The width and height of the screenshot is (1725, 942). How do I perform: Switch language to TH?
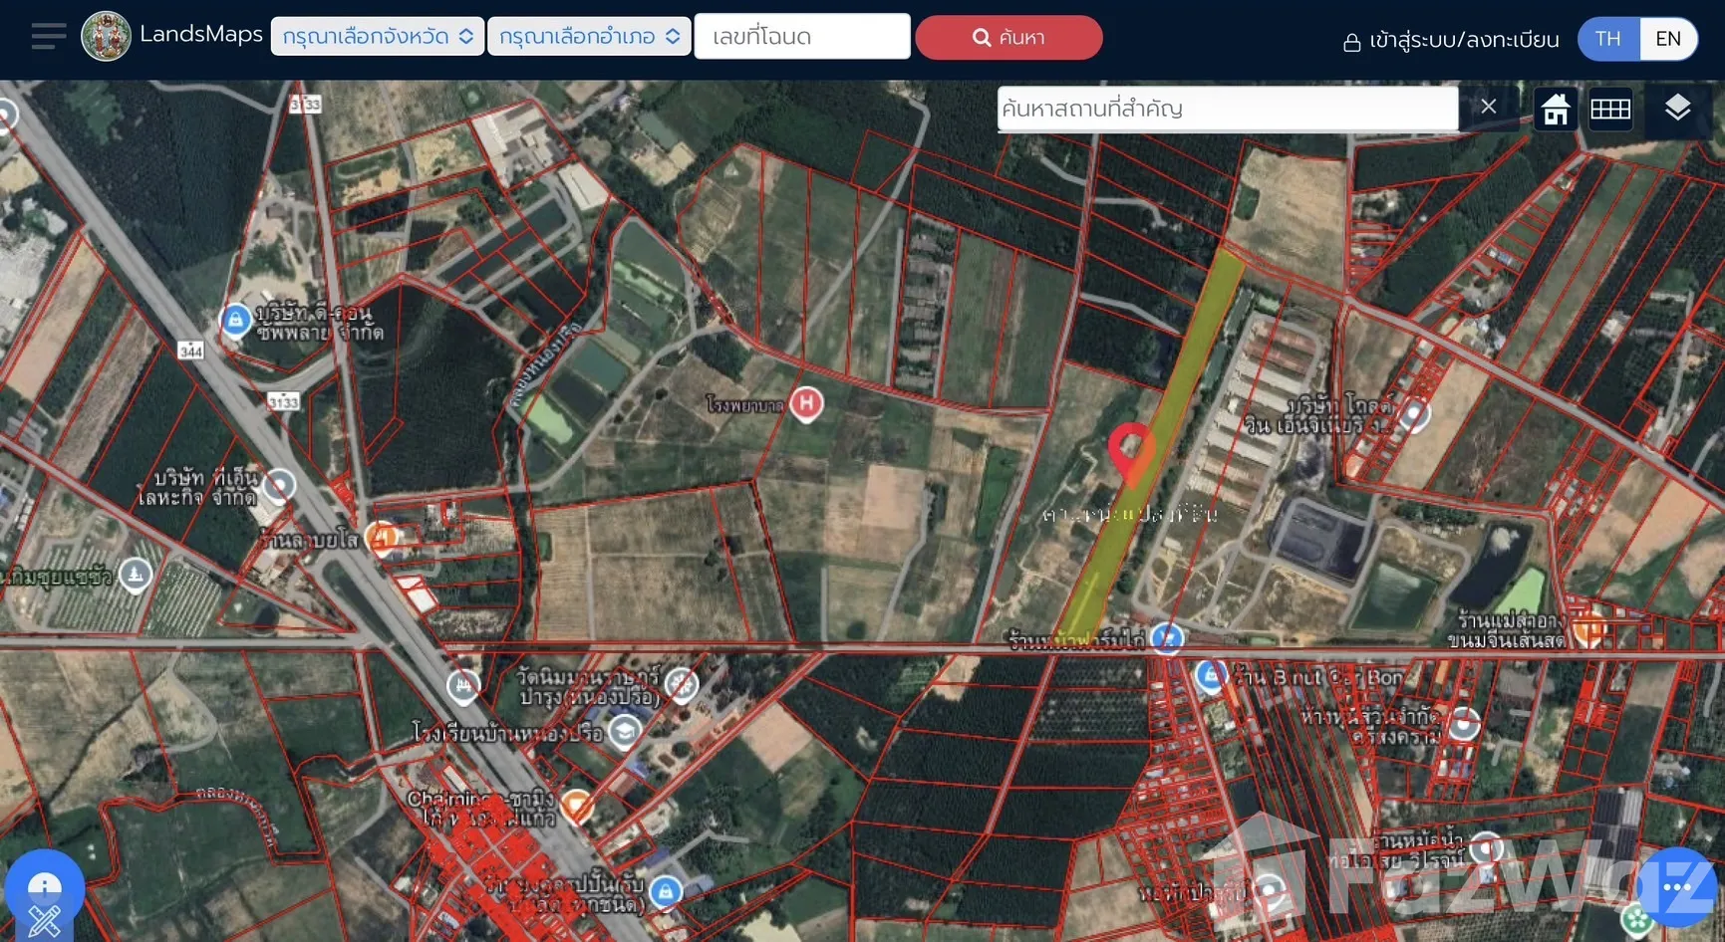coord(1607,39)
